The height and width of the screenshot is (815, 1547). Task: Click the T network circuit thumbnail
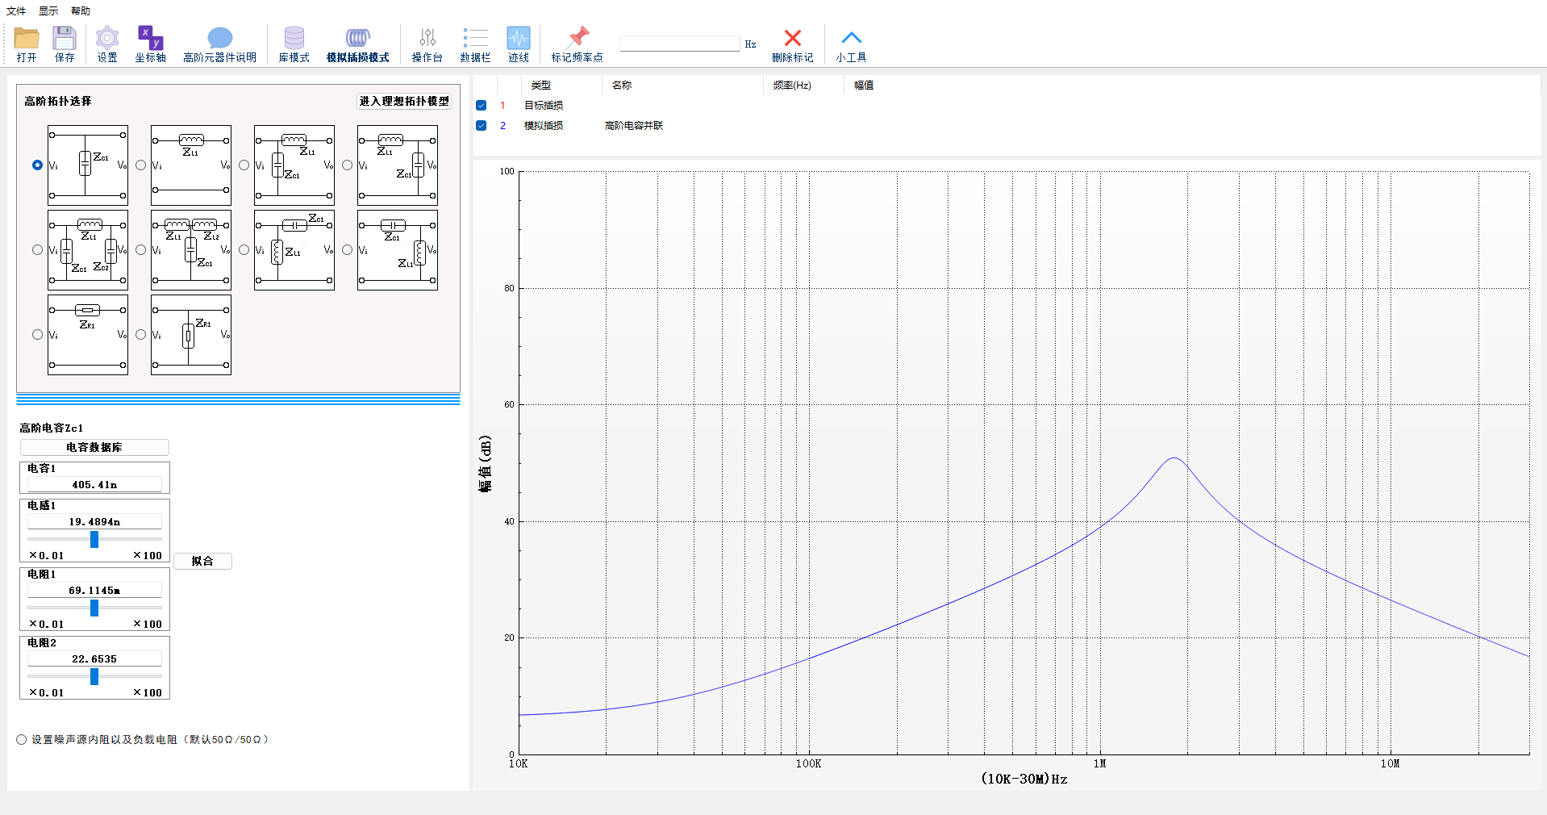pos(191,249)
